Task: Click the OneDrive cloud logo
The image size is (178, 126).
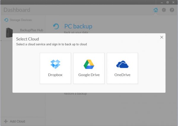Action: point(122,64)
